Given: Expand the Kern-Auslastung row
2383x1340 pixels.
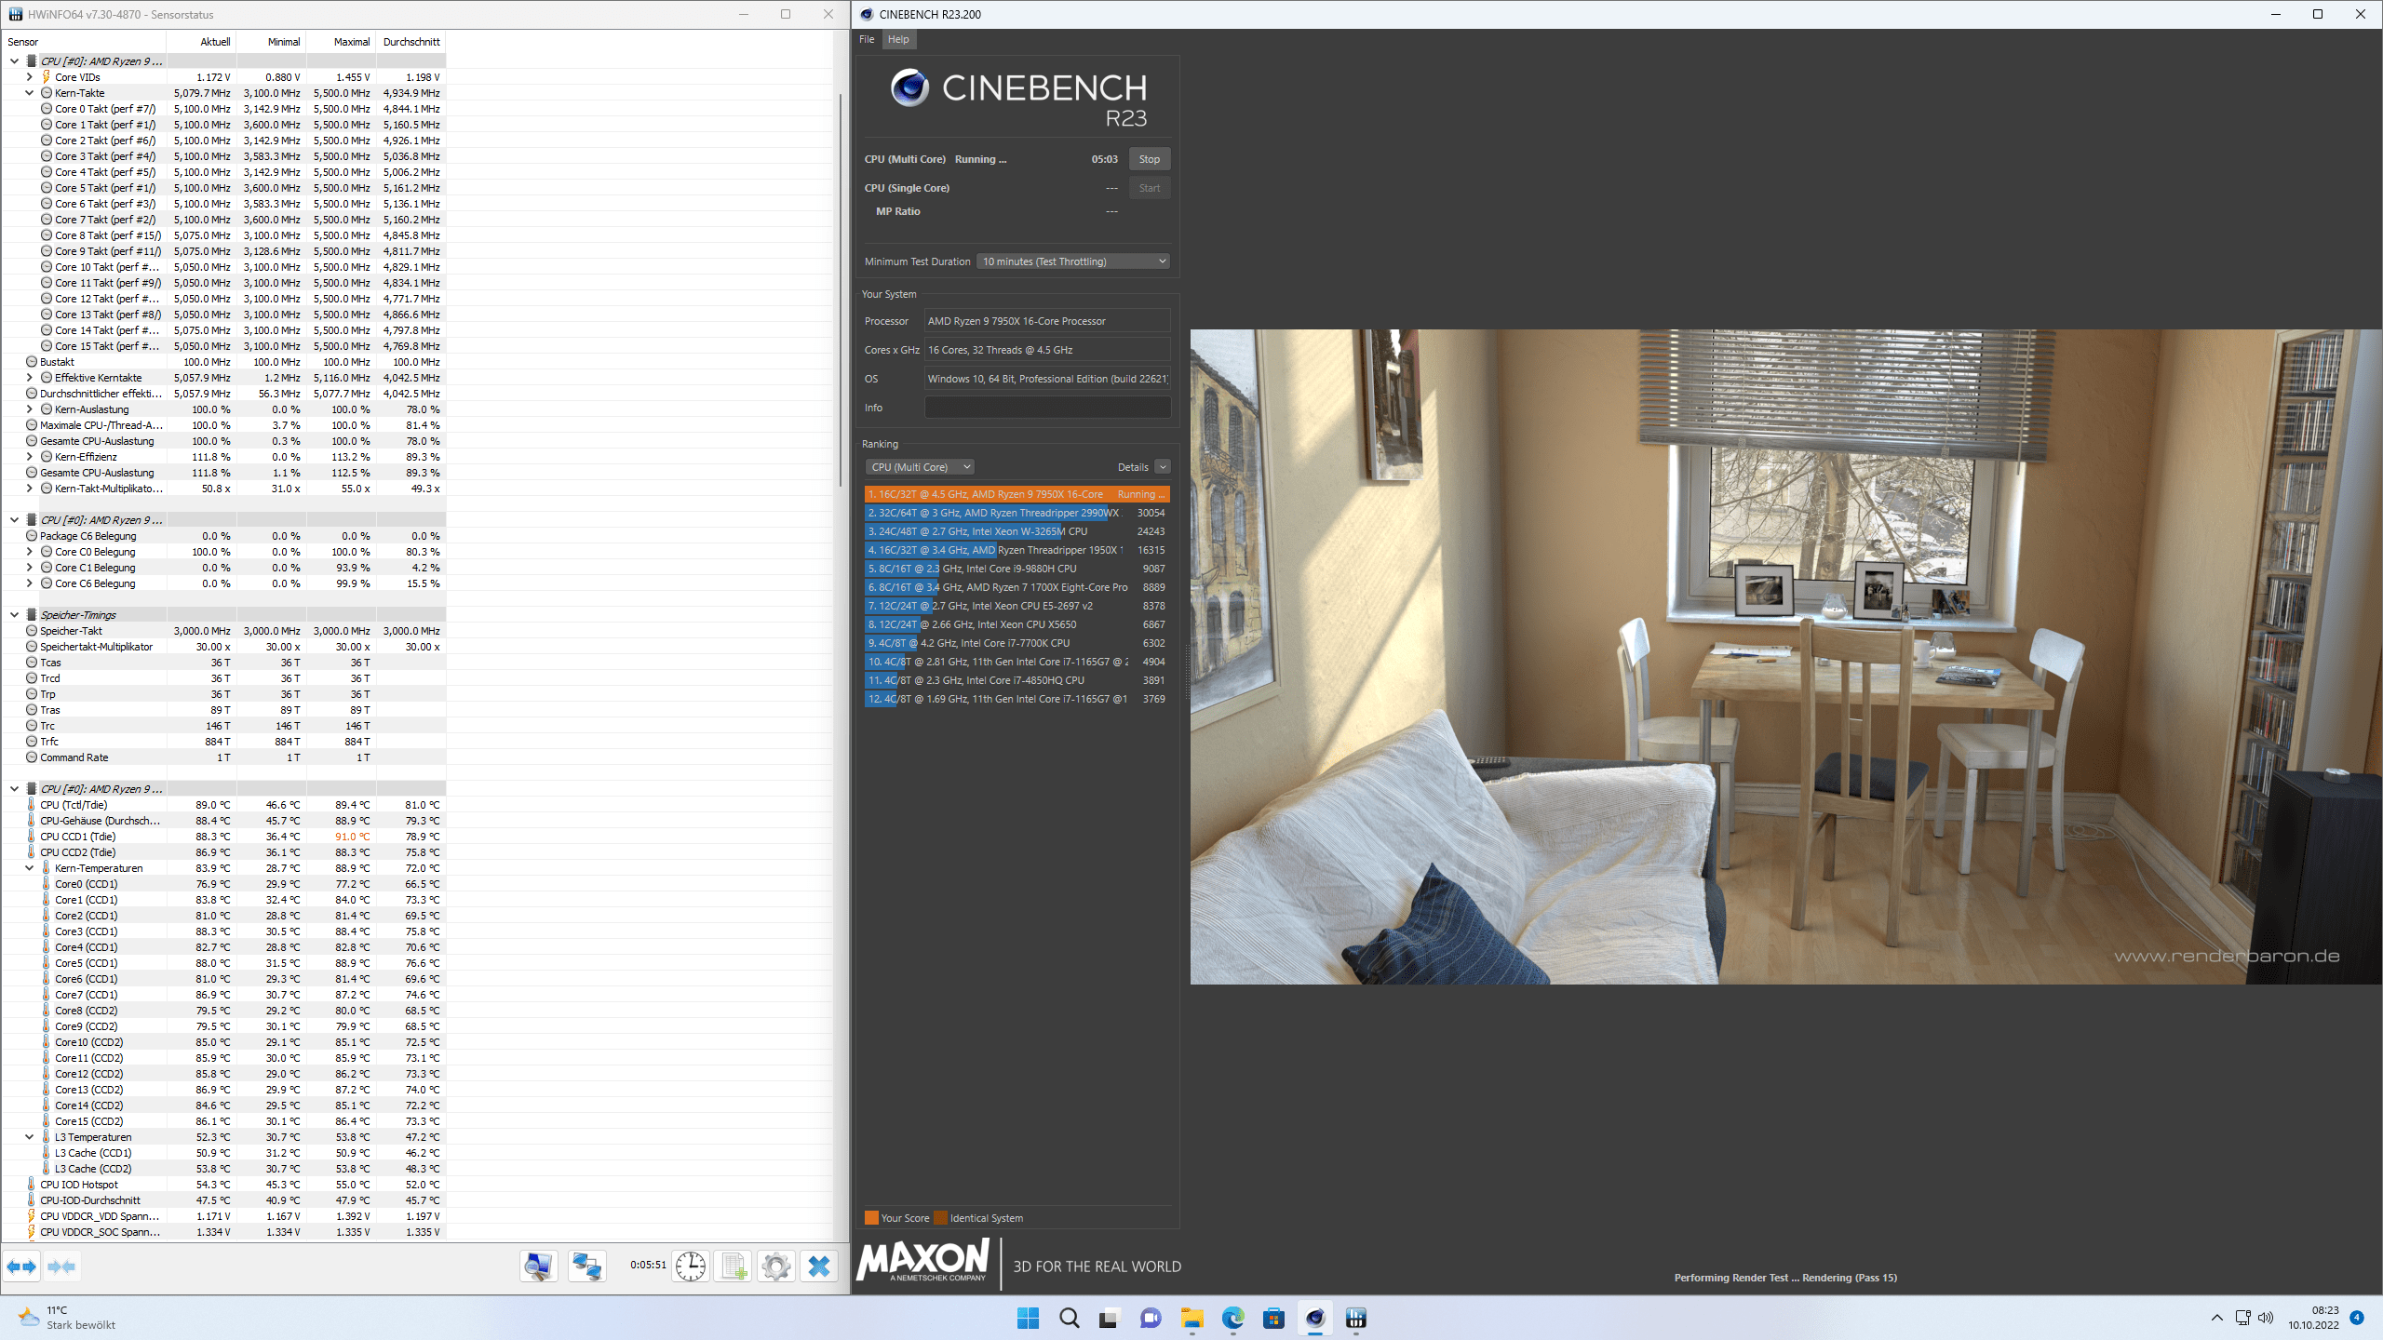Looking at the screenshot, I should pos(29,409).
